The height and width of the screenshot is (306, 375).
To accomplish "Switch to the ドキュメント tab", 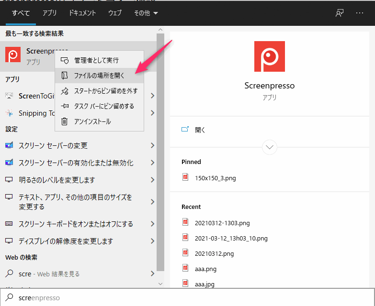I will coord(82,13).
